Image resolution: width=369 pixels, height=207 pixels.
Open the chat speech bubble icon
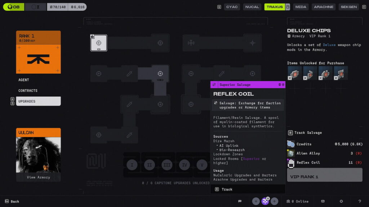[240, 201]
